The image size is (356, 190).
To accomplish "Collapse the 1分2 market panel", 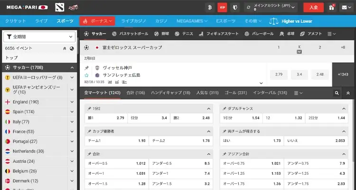I will [x=209, y=109].
